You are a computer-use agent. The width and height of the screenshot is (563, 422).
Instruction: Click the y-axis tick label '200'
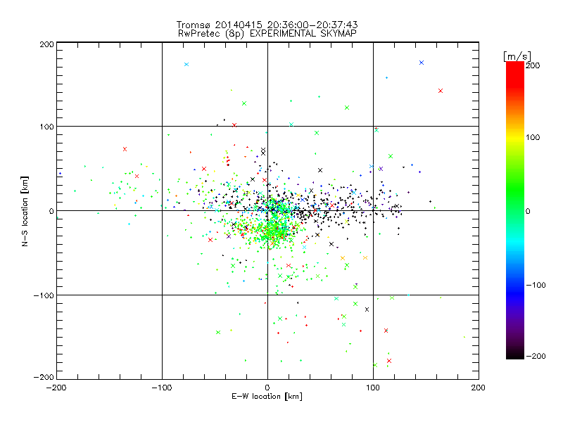coord(46,44)
